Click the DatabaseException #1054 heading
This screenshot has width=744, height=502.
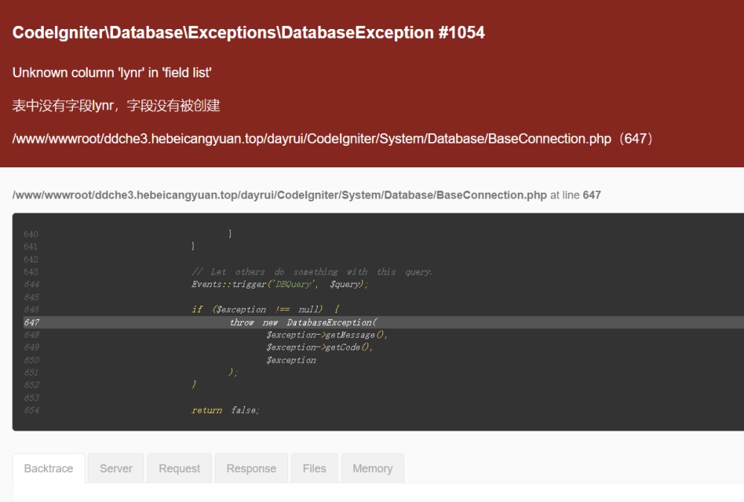[x=248, y=32]
